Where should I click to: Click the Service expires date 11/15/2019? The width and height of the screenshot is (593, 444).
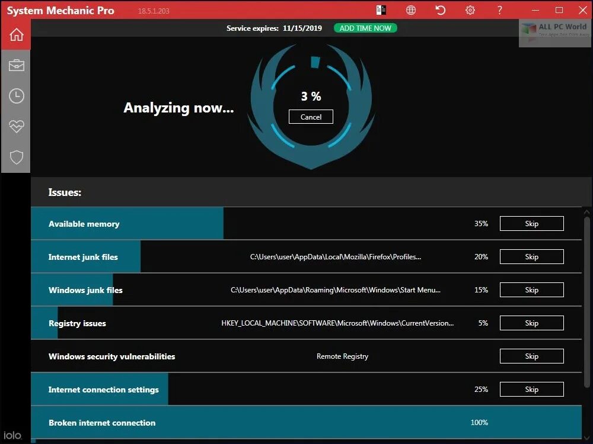(302, 28)
